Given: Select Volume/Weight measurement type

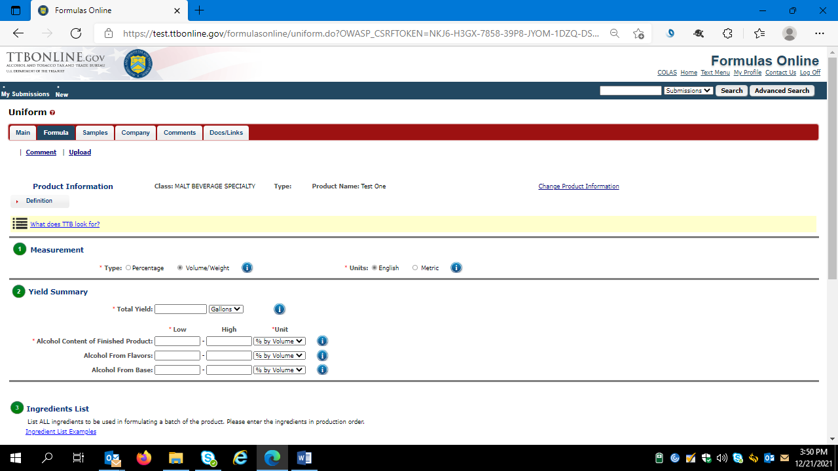Looking at the screenshot, I should [x=180, y=268].
